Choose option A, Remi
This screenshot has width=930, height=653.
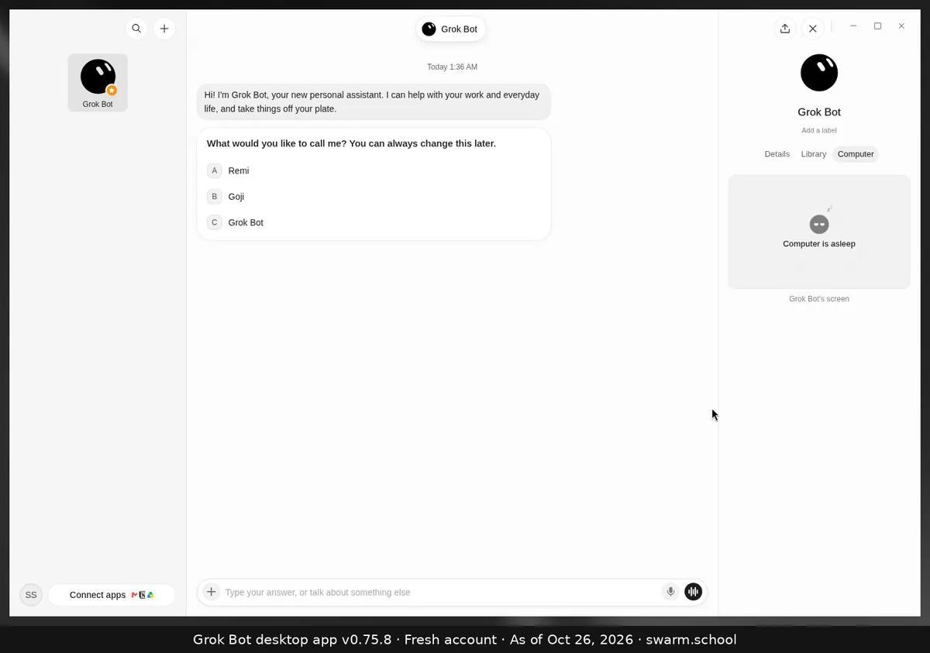pos(374,170)
